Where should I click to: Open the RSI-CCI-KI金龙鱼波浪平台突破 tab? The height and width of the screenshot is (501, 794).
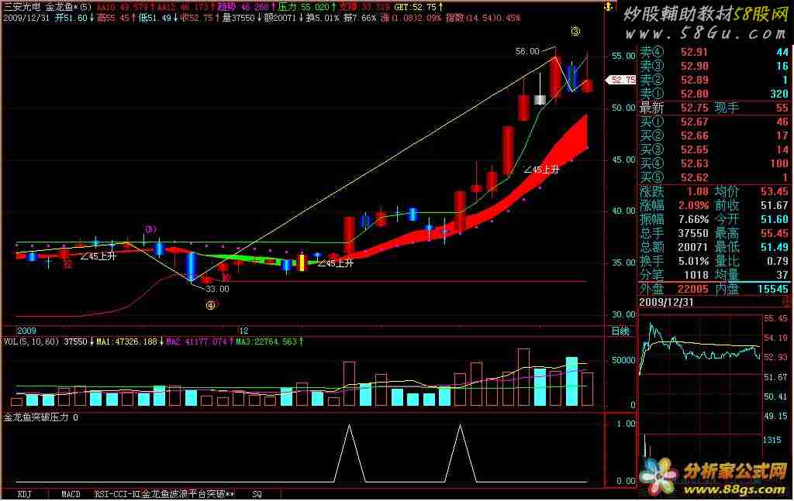164,494
